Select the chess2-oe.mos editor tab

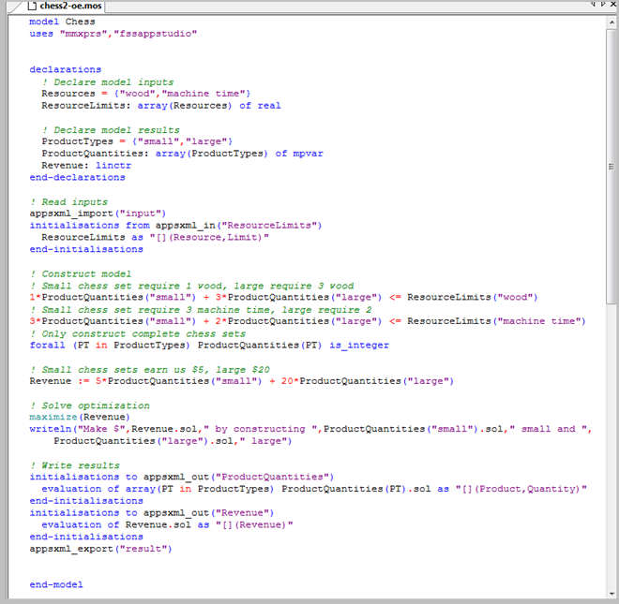65,6
